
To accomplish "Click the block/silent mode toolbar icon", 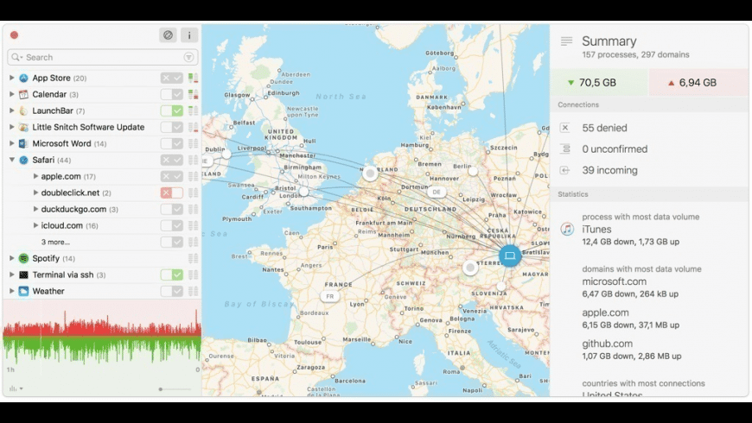I will (168, 35).
